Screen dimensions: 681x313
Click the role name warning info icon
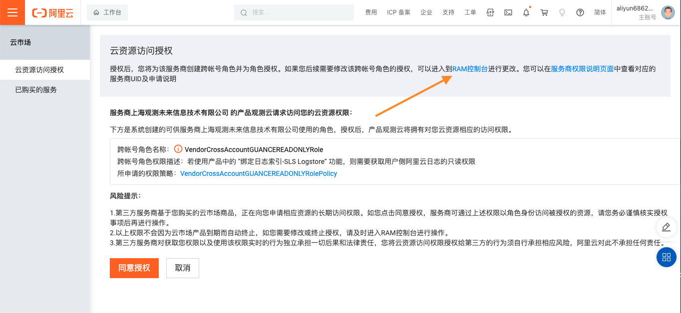(x=178, y=149)
